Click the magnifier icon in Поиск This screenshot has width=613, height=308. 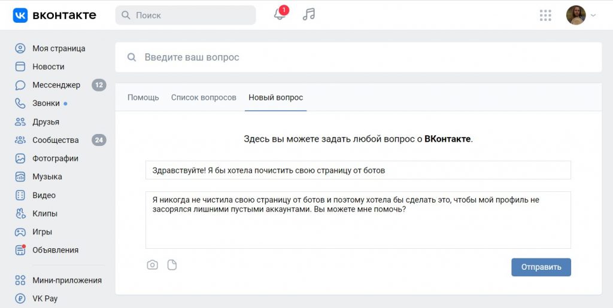point(126,15)
